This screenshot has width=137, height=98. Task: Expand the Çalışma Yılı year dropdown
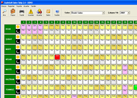click(128, 13)
